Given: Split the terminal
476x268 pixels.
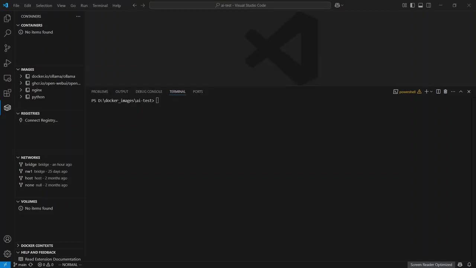Looking at the screenshot, I should (x=438, y=92).
